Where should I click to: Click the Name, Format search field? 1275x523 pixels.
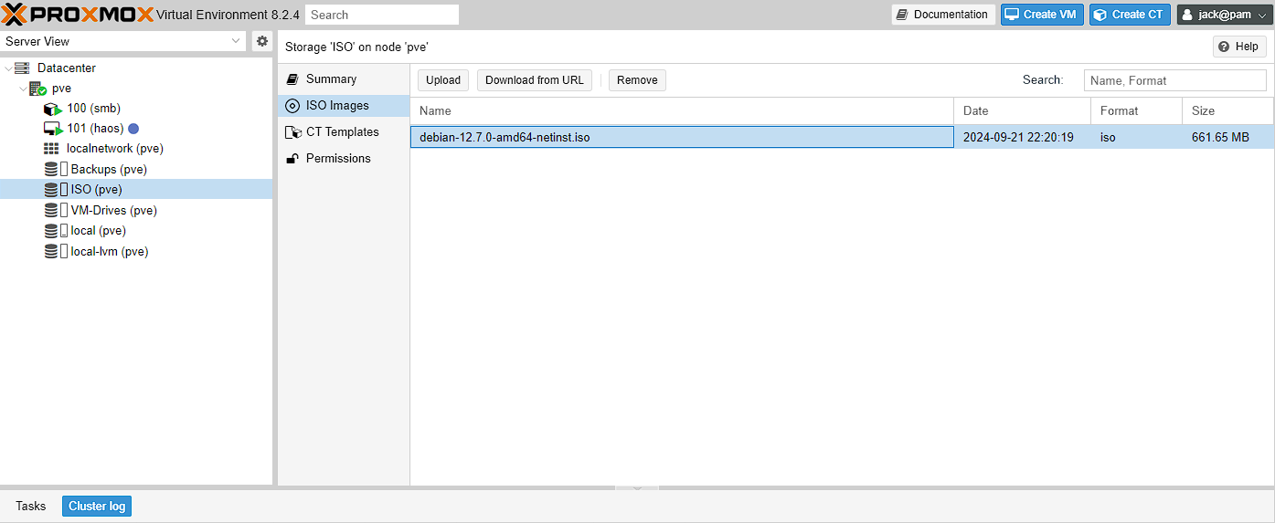(1174, 80)
